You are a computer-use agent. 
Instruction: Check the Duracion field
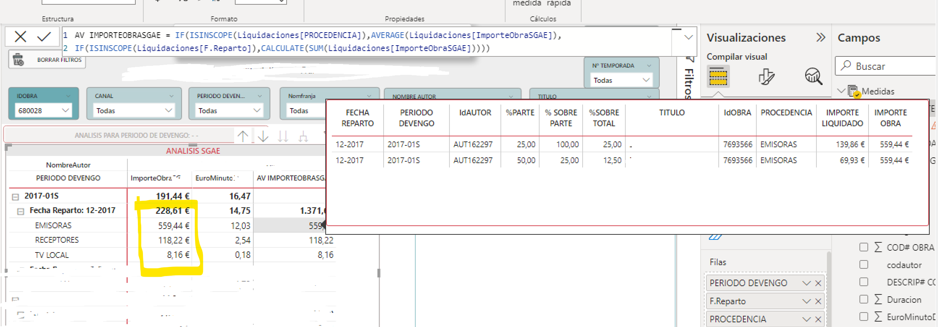tap(864, 300)
